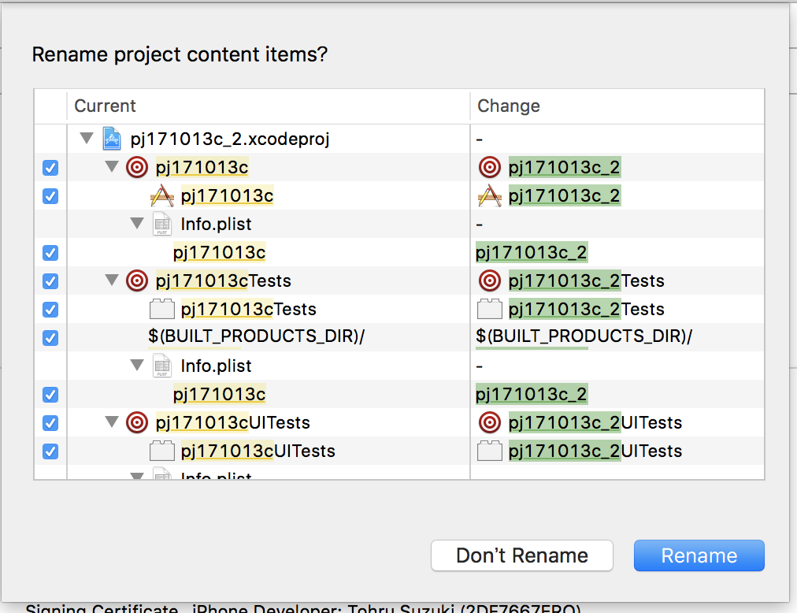
Task: Click changed pj171013c_2UITests target text
Action: (595, 423)
